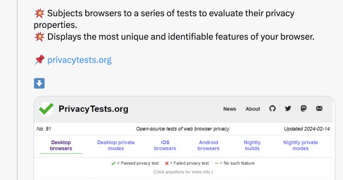This screenshot has width=343, height=180.
Task: Click the second collision star emoji
Action: click(39, 37)
